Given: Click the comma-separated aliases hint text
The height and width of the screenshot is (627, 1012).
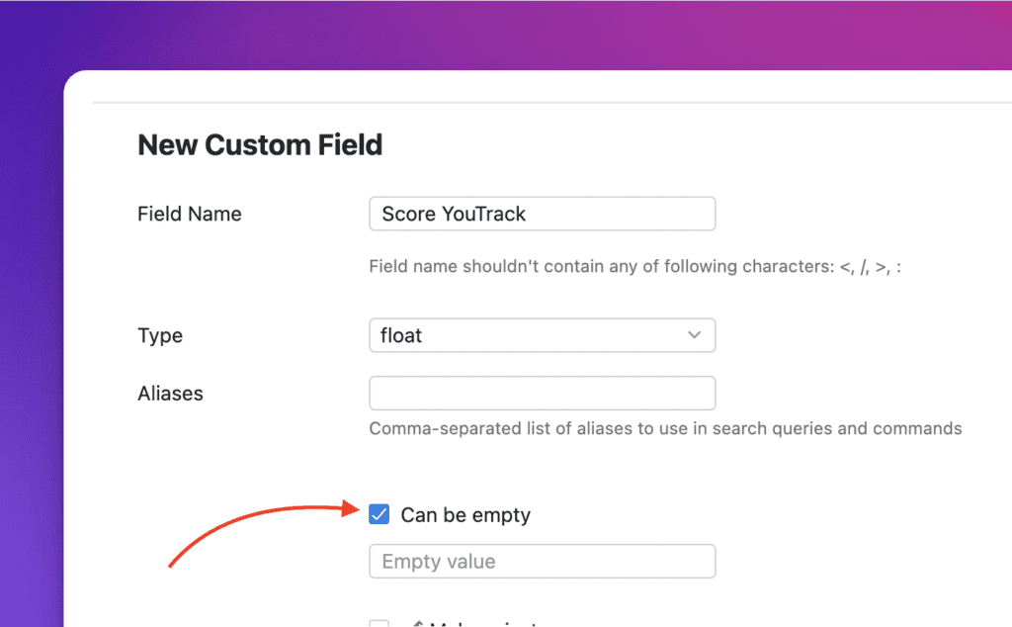Looking at the screenshot, I should point(665,428).
